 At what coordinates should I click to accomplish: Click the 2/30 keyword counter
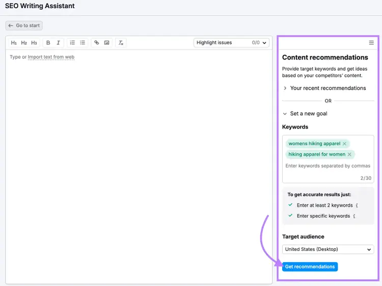coord(366,178)
